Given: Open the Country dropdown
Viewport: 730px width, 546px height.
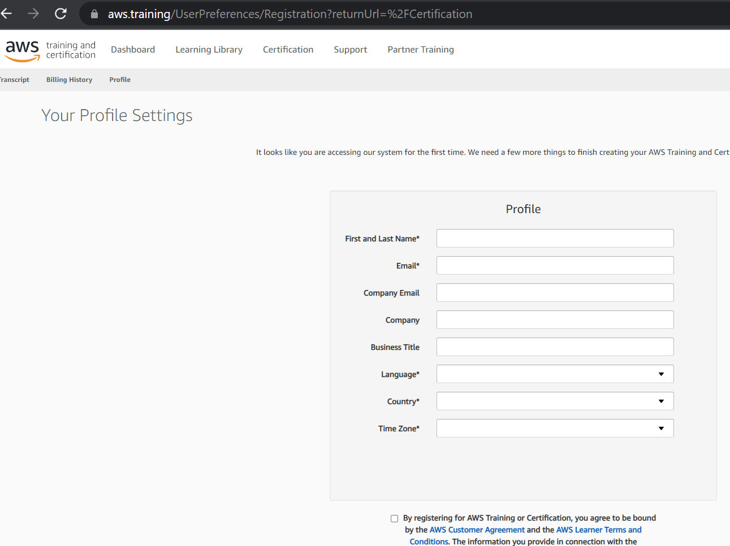Looking at the screenshot, I should [555, 401].
